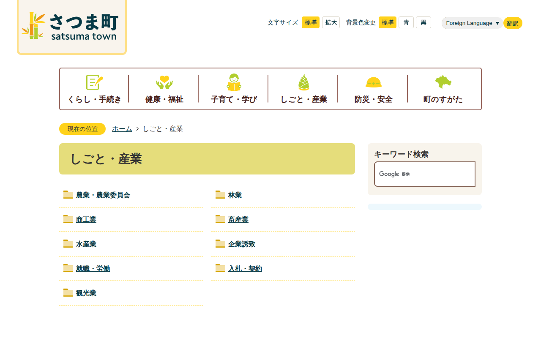The height and width of the screenshot is (338, 541).
Task: Set text size to 標準
Action: coord(311,22)
